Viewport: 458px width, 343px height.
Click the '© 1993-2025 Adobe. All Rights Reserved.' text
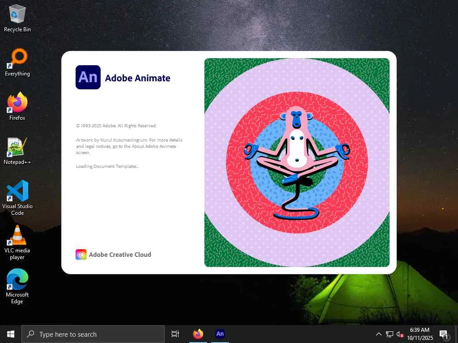116,125
